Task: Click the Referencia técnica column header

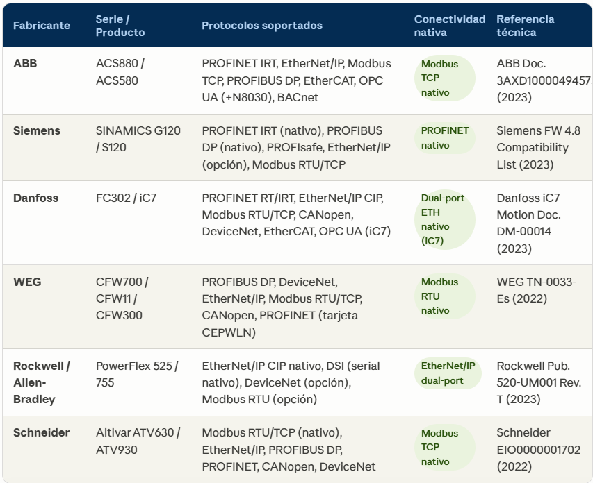Action: click(x=526, y=26)
